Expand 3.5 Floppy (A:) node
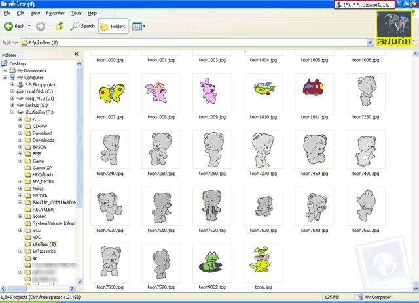 [x=12, y=84]
